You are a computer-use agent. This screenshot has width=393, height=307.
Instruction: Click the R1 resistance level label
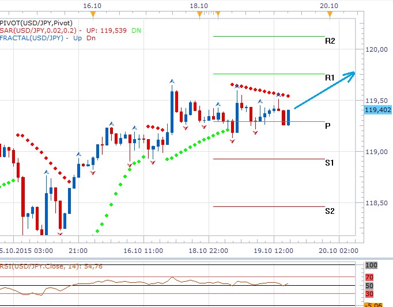(x=330, y=78)
